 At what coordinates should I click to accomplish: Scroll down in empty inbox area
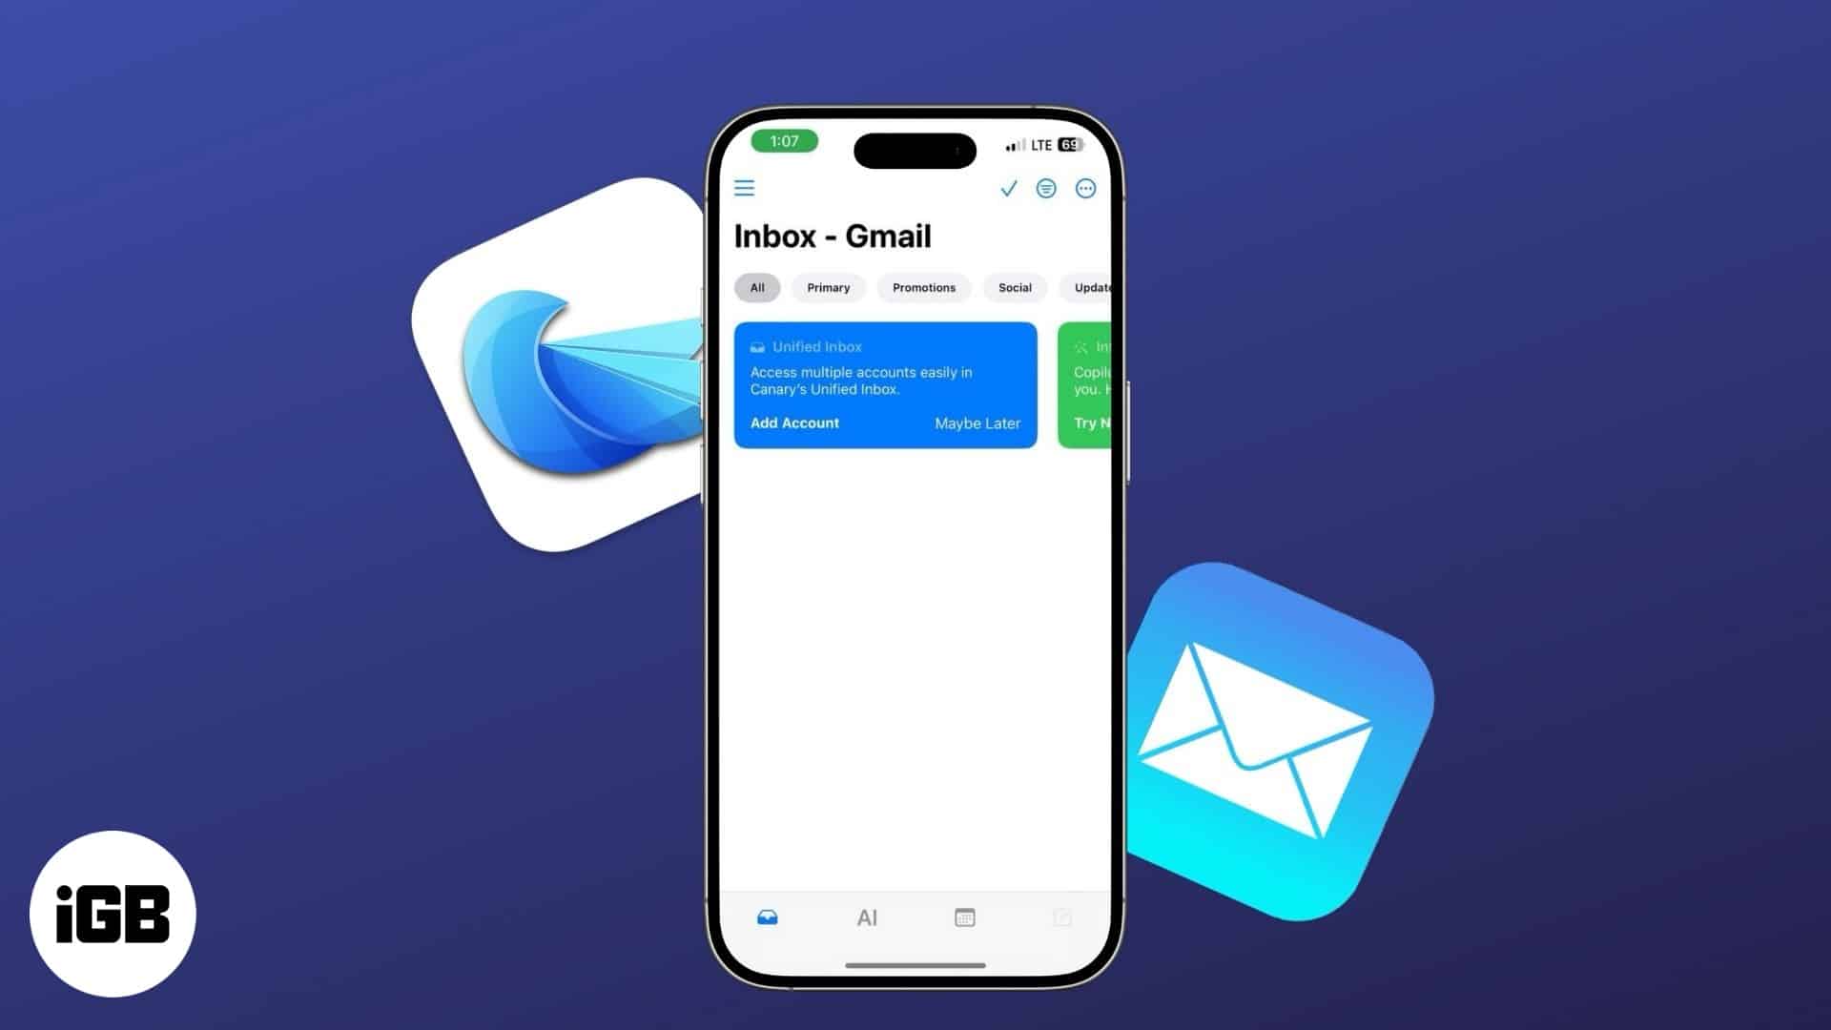[x=915, y=667]
